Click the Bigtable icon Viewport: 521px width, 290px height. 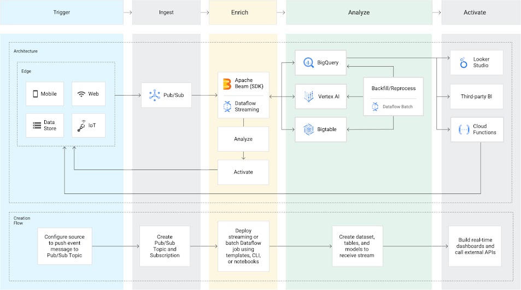(308, 129)
